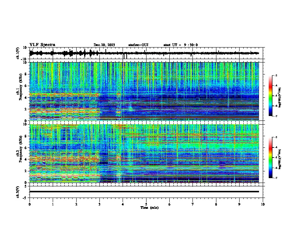Click the "VLF Spectra" title text
The height and width of the screenshot is (229, 296).
(x=42, y=45)
